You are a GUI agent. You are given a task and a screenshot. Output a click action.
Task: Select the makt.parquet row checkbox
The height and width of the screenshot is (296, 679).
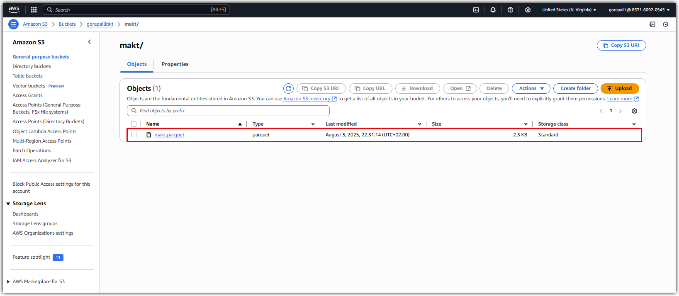coord(134,135)
